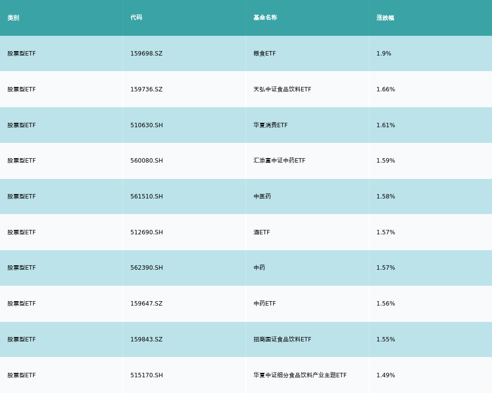
Task: Click 股票型ETF in the 招商国证食品饮料ETF row
Action: (x=22, y=339)
